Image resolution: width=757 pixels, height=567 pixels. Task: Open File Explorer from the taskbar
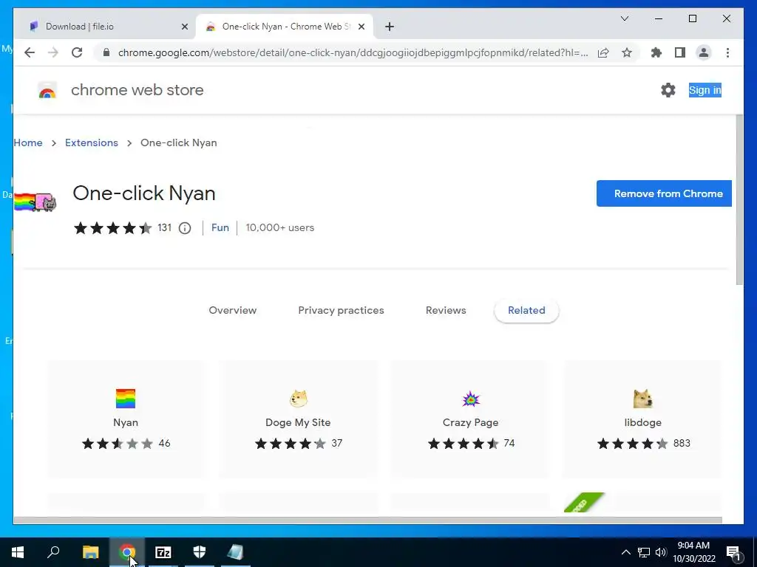point(90,552)
